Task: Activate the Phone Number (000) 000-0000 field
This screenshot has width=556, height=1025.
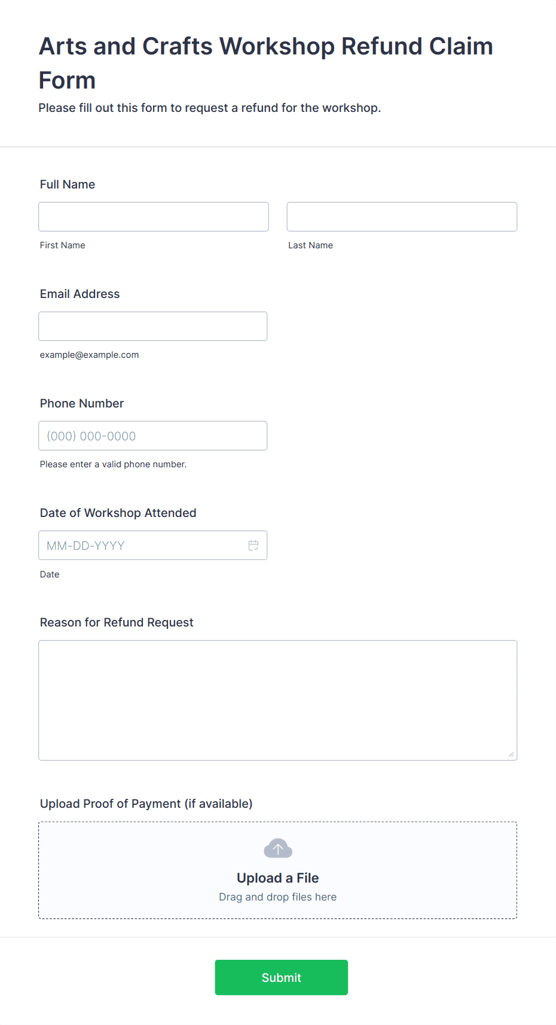Action: (x=153, y=436)
